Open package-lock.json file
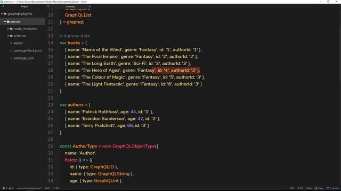 pos(27,50)
